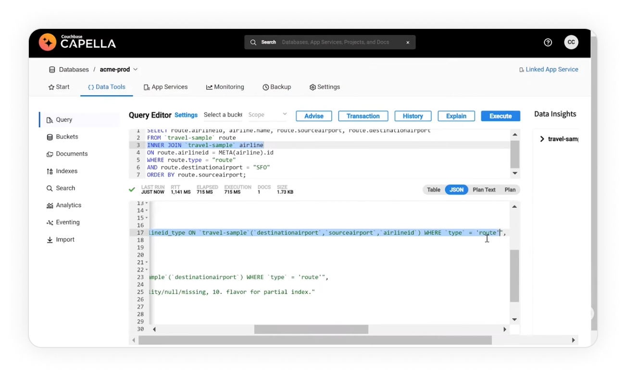Open the Select a bucket dropdown
626x376 pixels.
(x=223, y=115)
